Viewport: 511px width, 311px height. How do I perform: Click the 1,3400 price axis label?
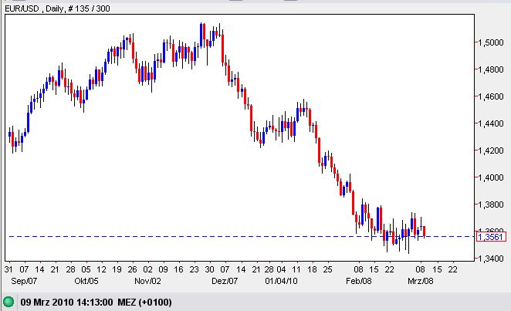(491, 259)
